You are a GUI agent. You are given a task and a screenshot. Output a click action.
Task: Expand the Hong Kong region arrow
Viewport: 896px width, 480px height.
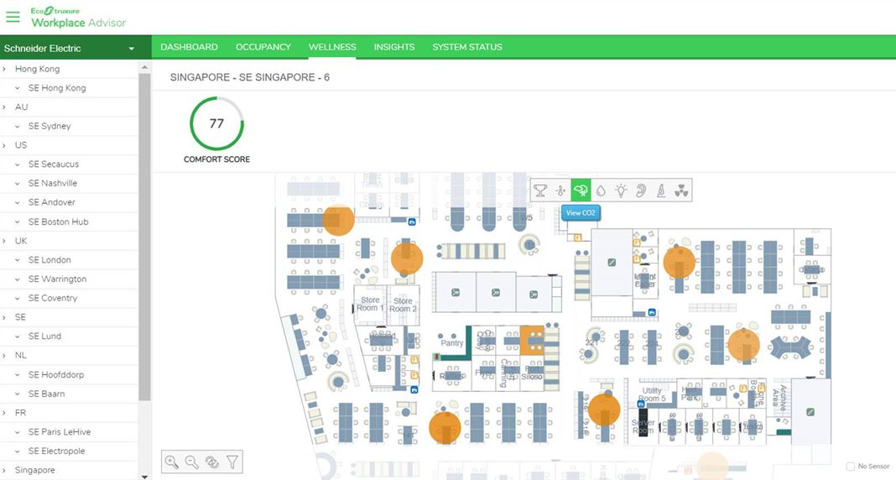[x=4, y=69]
